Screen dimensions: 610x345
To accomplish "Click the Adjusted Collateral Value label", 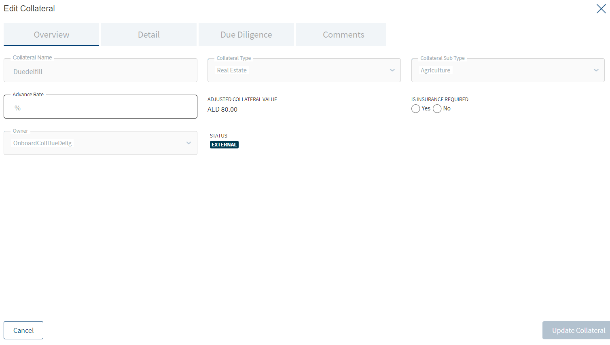I will [242, 99].
